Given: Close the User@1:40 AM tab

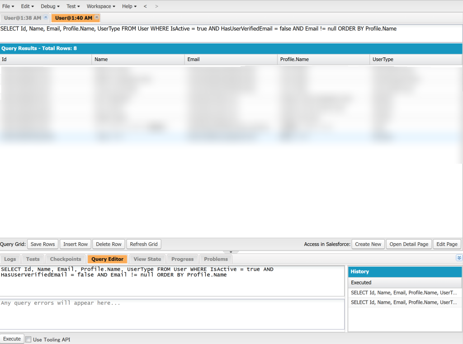Looking at the screenshot, I should [x=97, y=17].
